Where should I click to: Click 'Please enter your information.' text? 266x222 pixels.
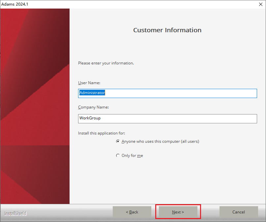pos(106,63)
